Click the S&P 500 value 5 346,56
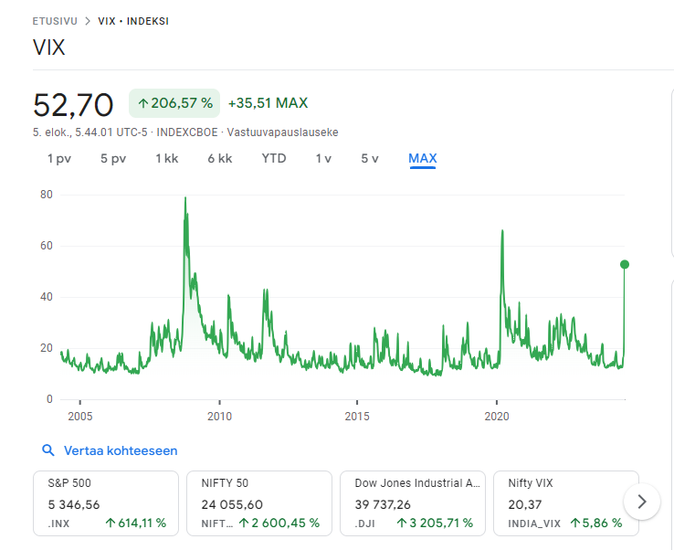Image resolution: width=674 pixels, height=550 pixels. [x=73, y=504]
